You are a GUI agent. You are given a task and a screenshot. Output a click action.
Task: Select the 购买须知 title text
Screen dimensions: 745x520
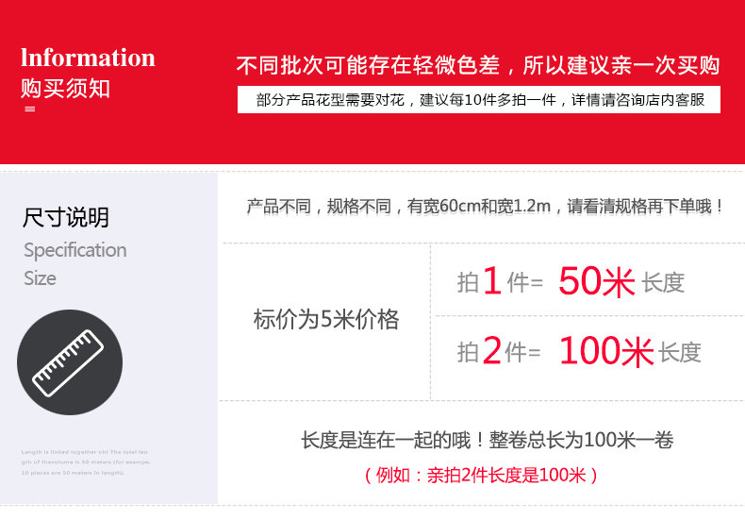pyautogui.click(x=65, y=89)
